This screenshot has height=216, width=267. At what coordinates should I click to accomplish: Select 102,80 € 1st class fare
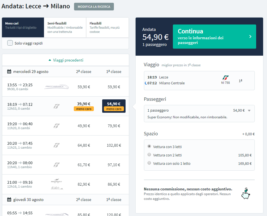114,145
